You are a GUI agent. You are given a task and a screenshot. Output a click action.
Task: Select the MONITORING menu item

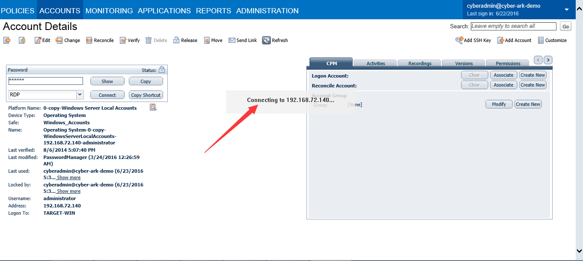point(109,10)
